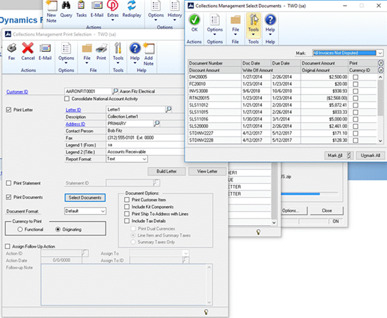Open the Mark dropdown in Select Documents
The image size is (387, 318).
click(380, 53)
